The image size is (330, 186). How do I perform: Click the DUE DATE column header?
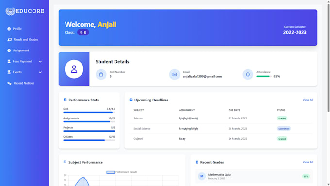[x=234, y=110]
